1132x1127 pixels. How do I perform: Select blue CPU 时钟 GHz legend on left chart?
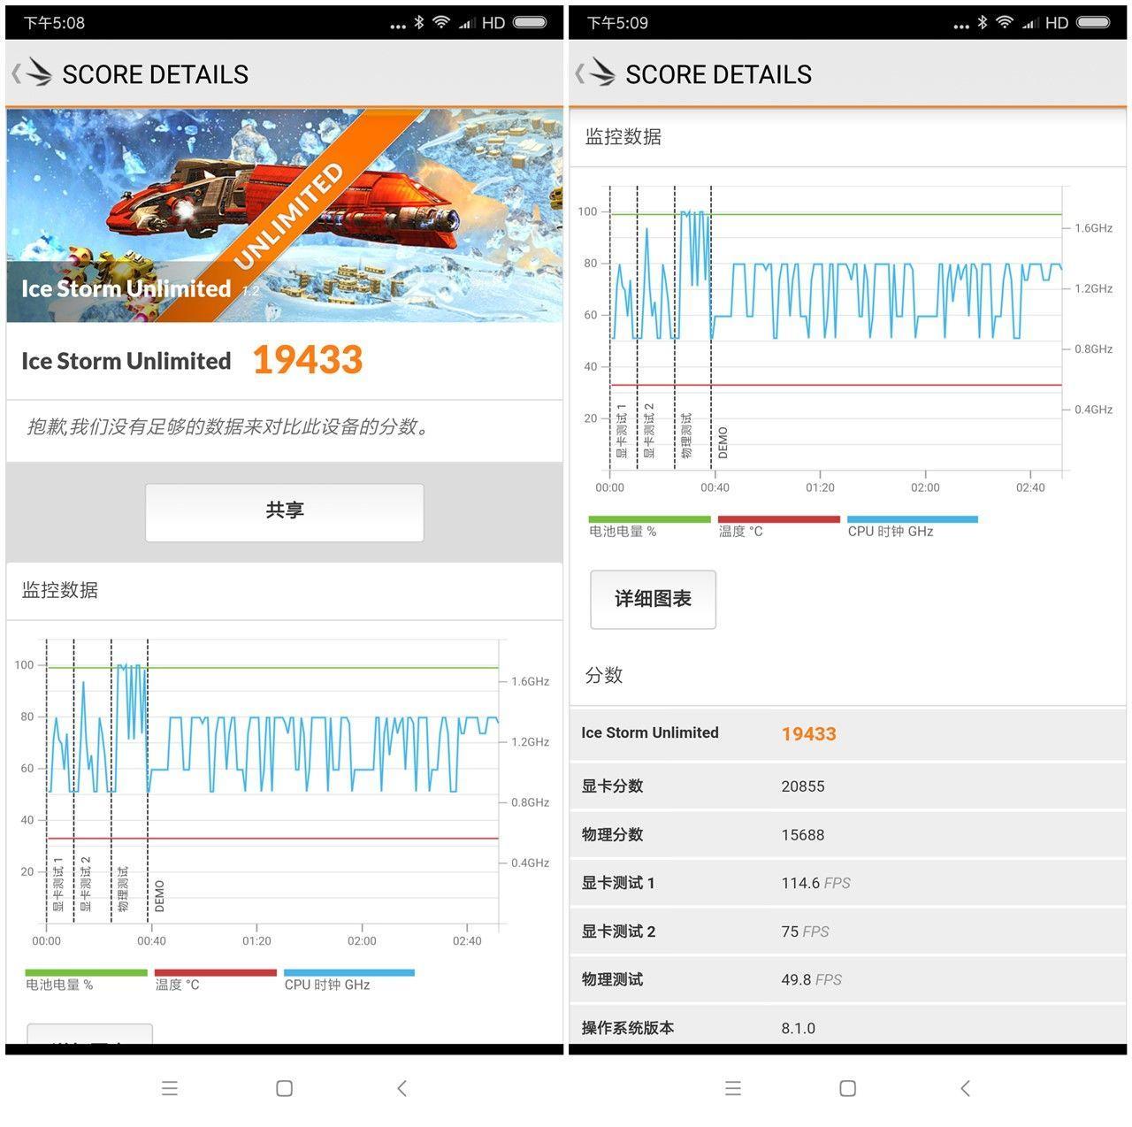(x=349, y=979)
